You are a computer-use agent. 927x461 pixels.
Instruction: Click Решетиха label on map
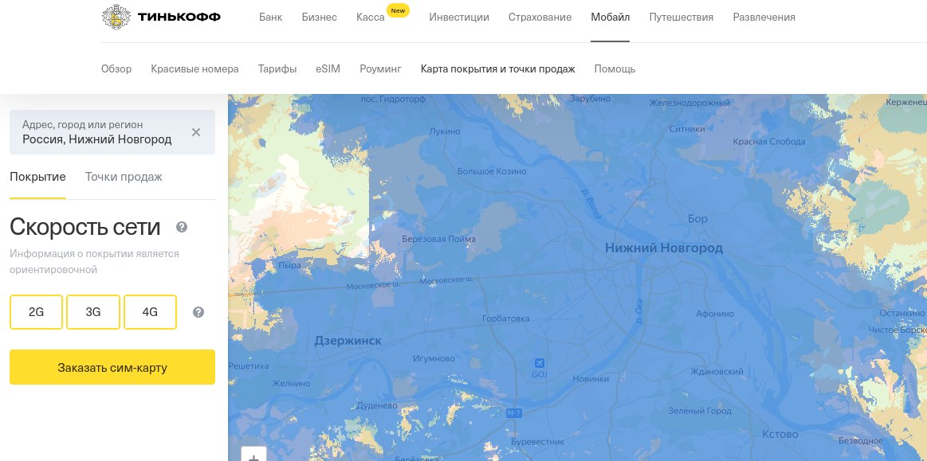249,366
